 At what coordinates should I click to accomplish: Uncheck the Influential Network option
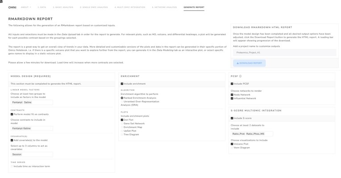(232, 98)
